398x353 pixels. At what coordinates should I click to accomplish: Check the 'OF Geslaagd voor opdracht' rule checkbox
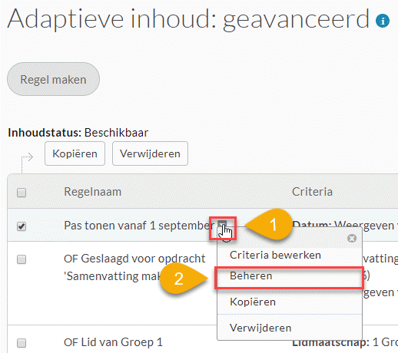click(x=22, y=259)
